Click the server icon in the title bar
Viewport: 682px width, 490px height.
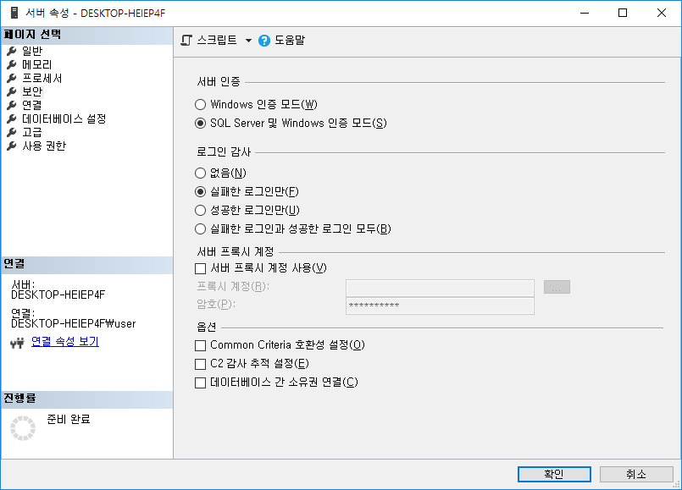click(x=14, y=13)
